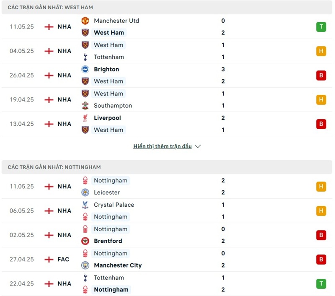Click red B badge for Brighton match
Screen dimensions: 335x296
pyautogui.click(x=321, y=75)
